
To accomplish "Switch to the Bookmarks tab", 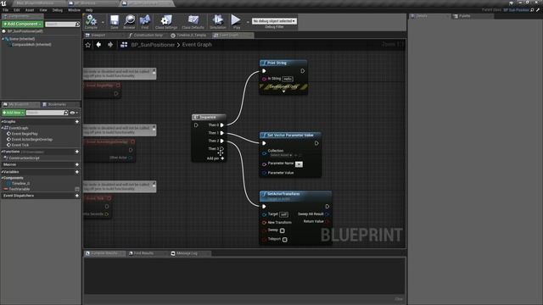I will [57, 104].
